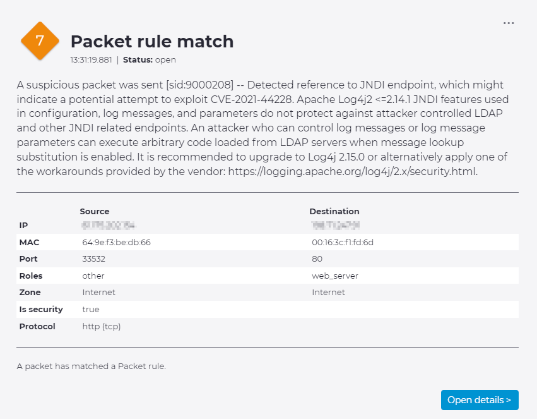Click the Destination column header
This screenshot has height=419, width=537.
[x=334, y=212]
